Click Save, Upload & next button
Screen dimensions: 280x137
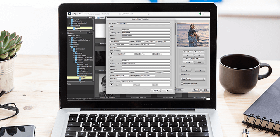pyautogui.click(x=193, y=59)
